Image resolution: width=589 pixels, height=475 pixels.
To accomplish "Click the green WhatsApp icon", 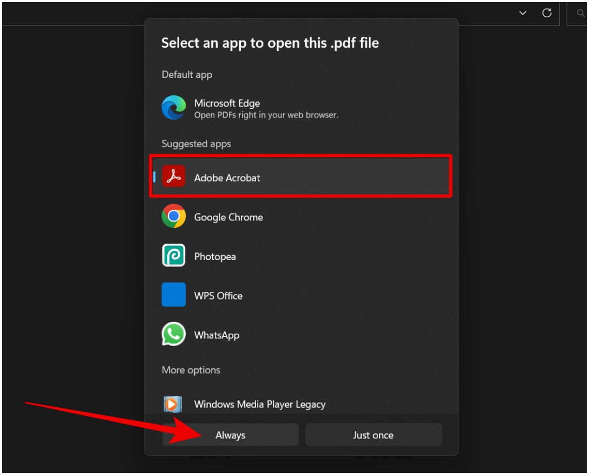I will coord(173,335).
